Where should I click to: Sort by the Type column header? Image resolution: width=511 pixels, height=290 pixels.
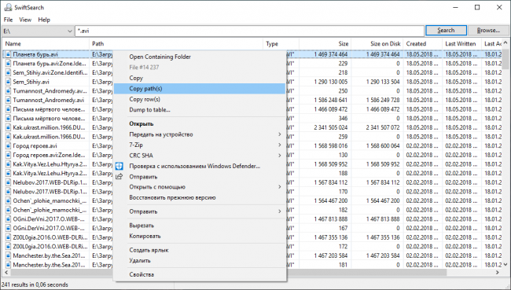(281, 44)
